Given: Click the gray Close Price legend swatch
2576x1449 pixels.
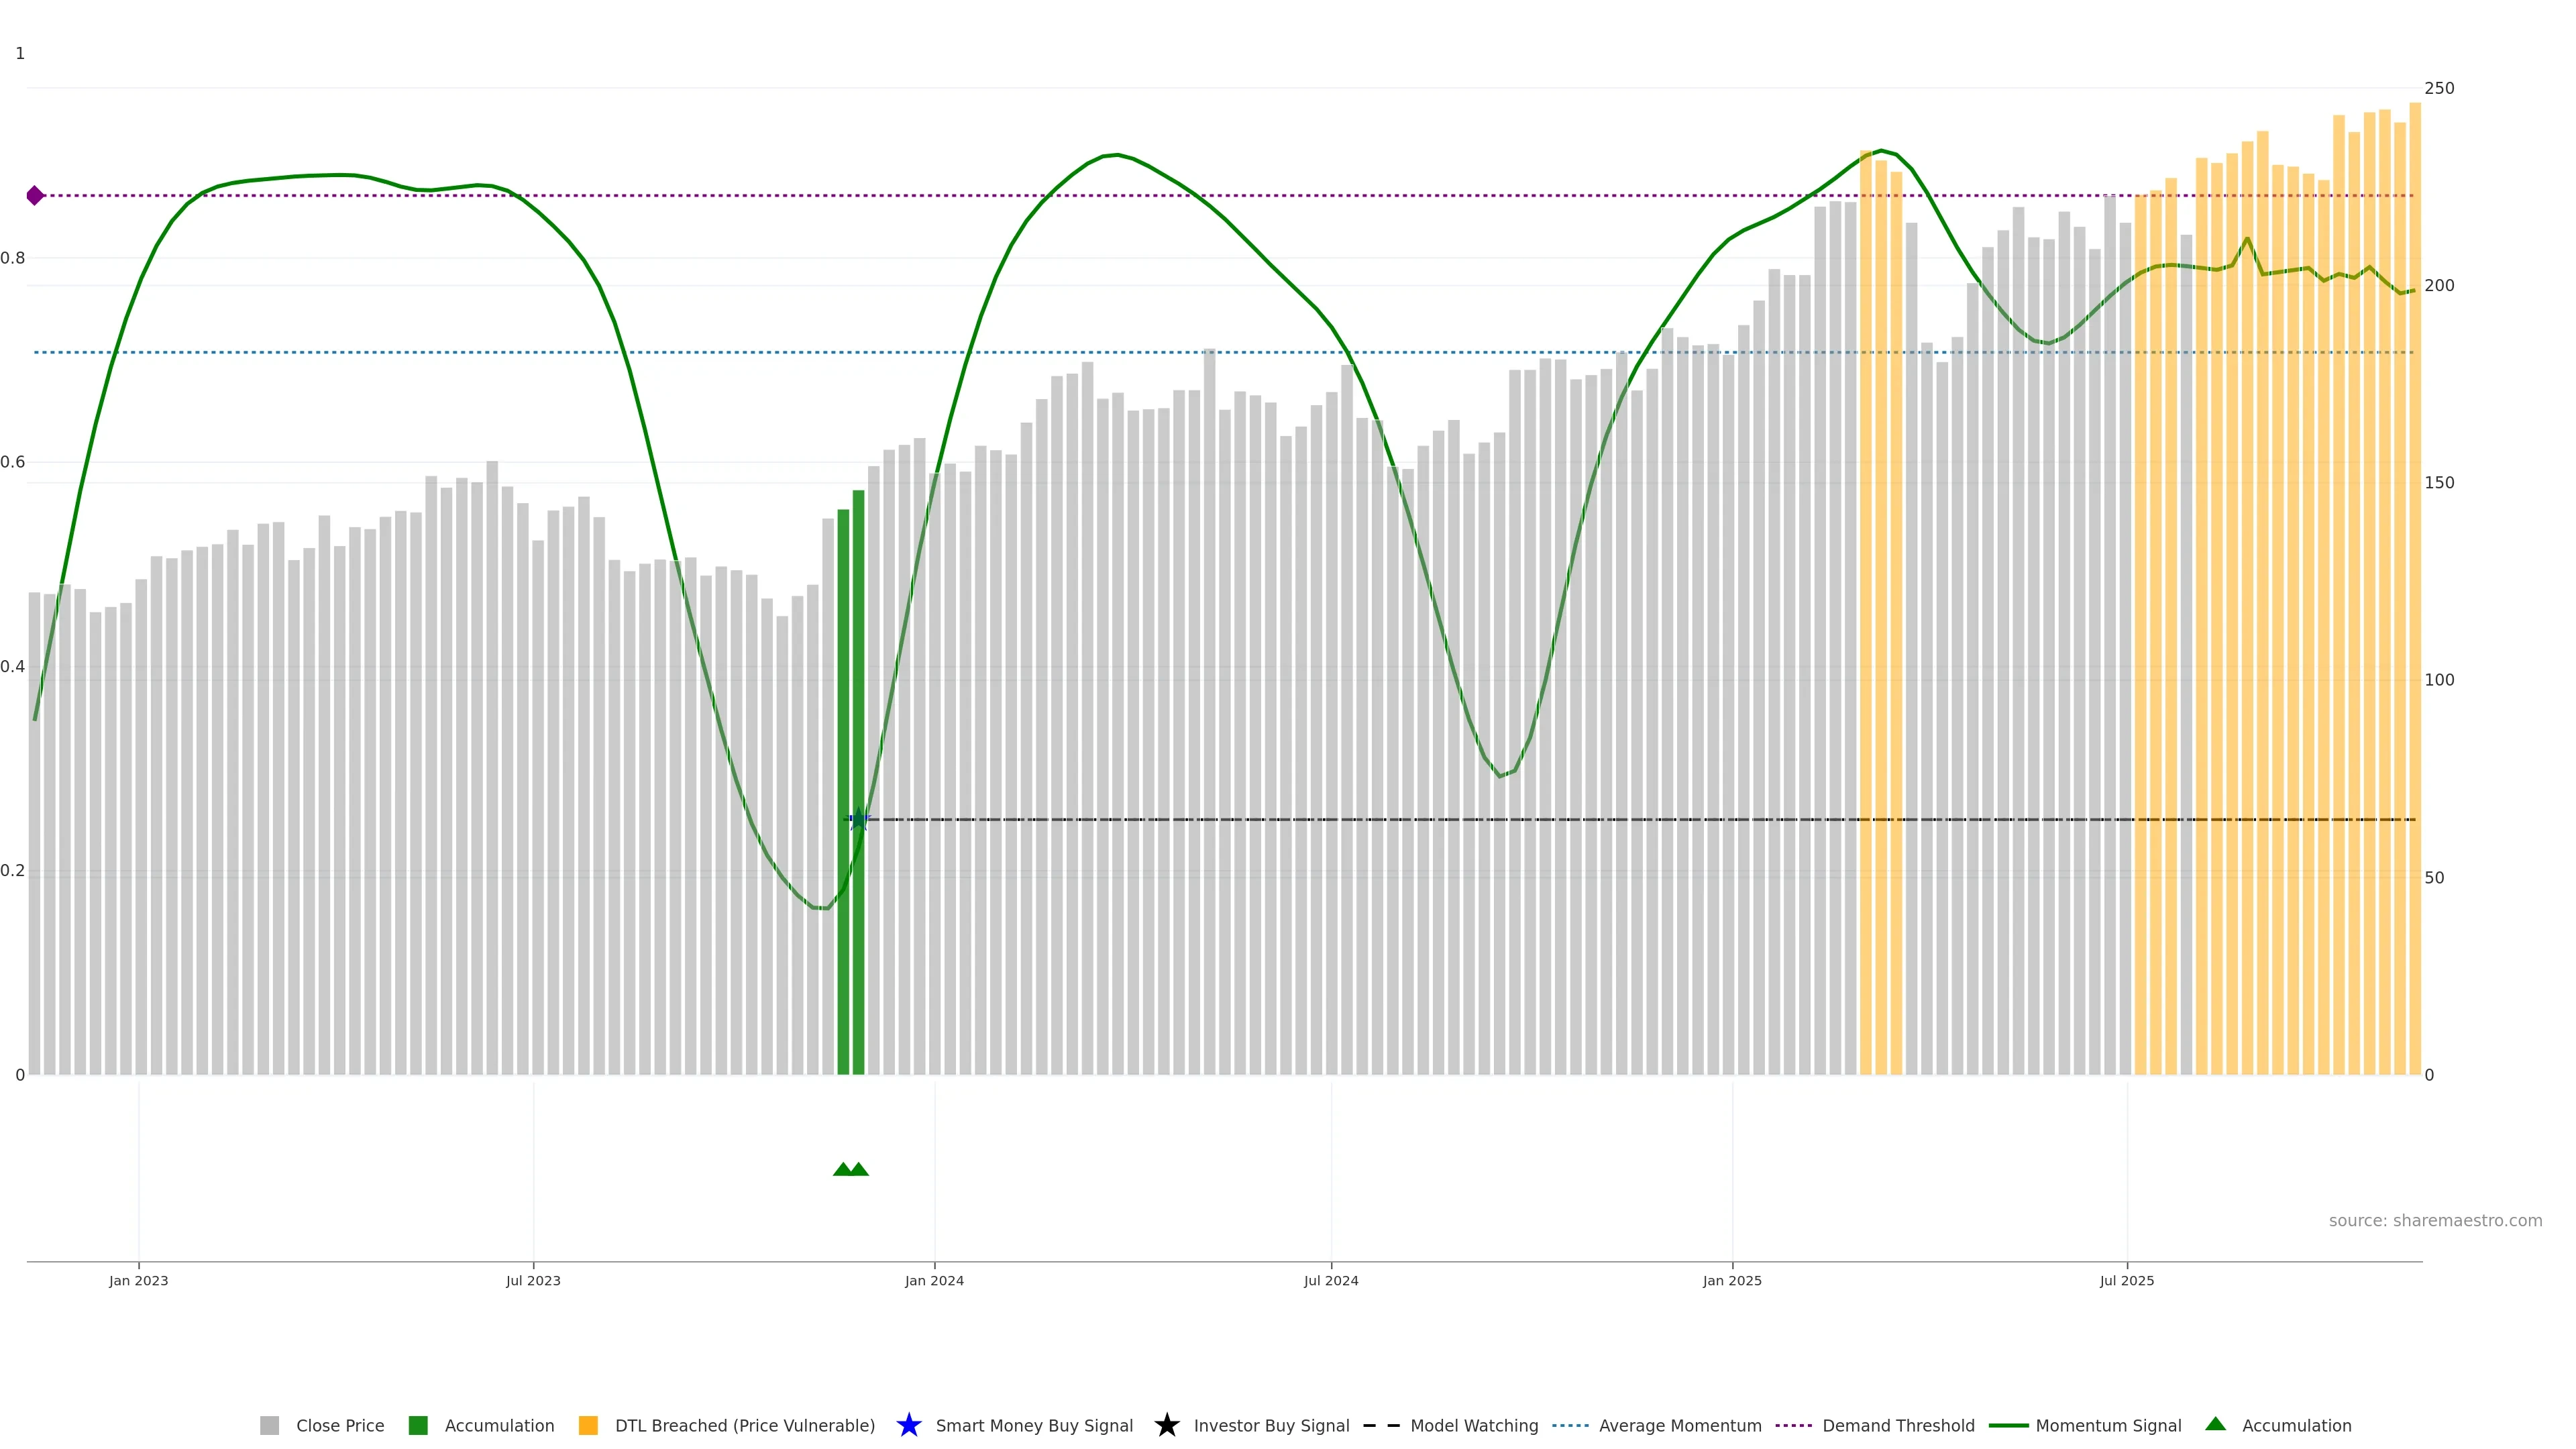Looking at the screenshot, I should click(269, 1425).
